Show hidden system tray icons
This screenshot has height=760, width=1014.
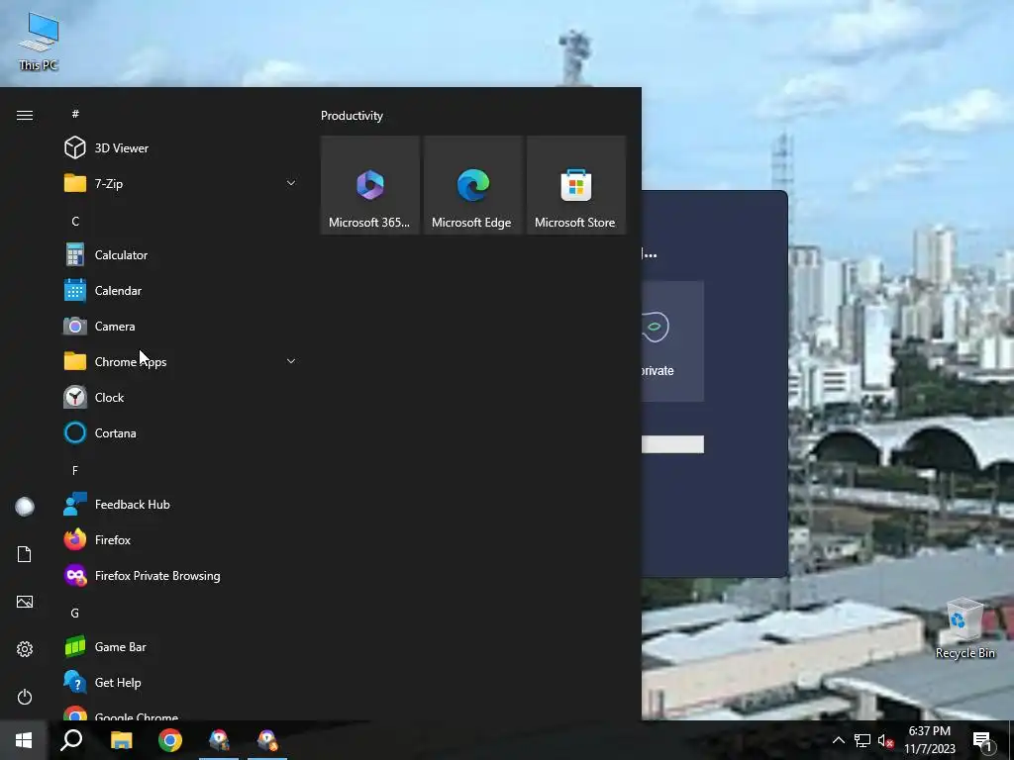[838, 740]
